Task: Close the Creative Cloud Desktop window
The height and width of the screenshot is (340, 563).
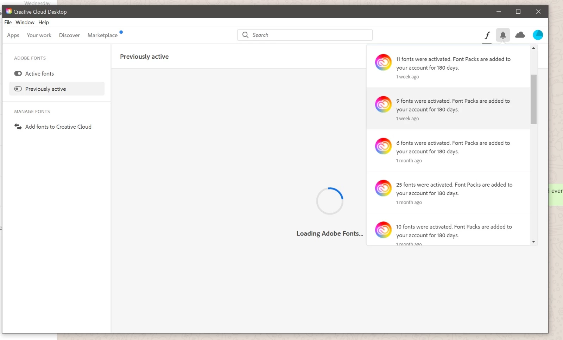Action: (538, 12)
